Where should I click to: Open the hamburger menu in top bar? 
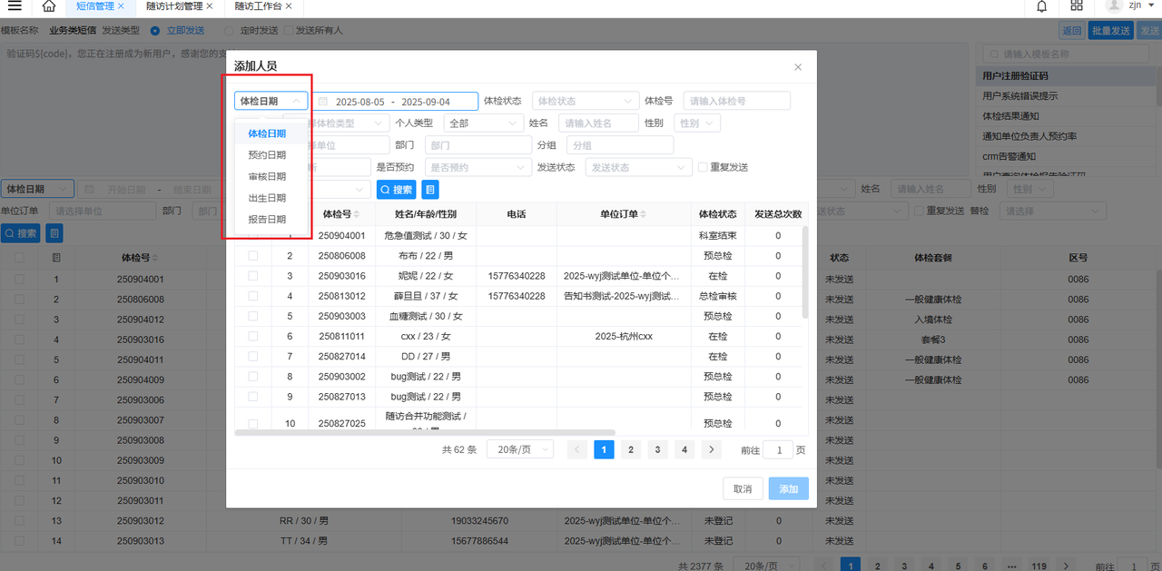coord(15,6)
